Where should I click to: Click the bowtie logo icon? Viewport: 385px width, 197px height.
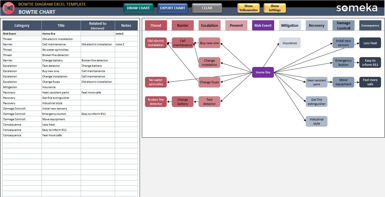pos(8,8)
